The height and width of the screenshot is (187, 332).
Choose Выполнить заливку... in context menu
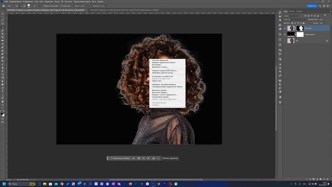pyautogui.click(x=160, y=90)
